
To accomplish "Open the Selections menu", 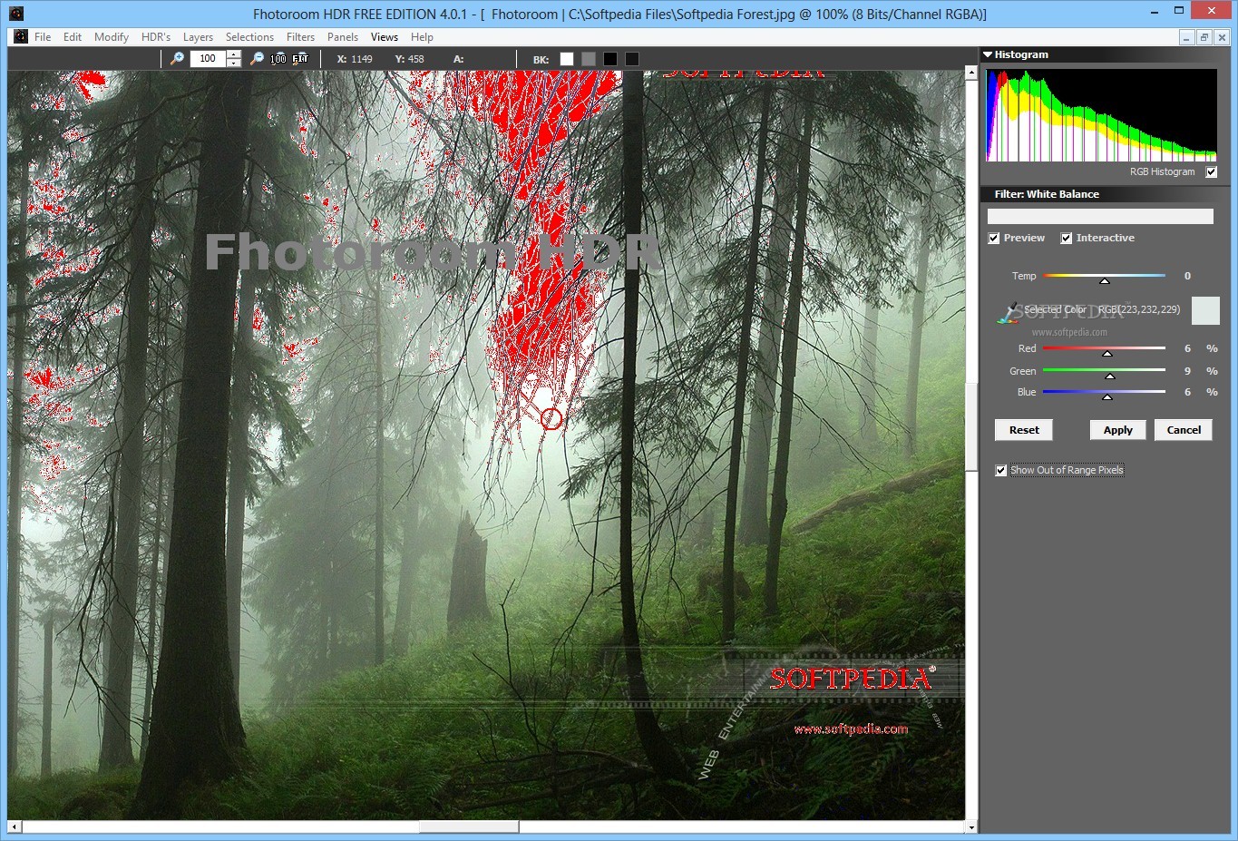I will pos(249,37).
